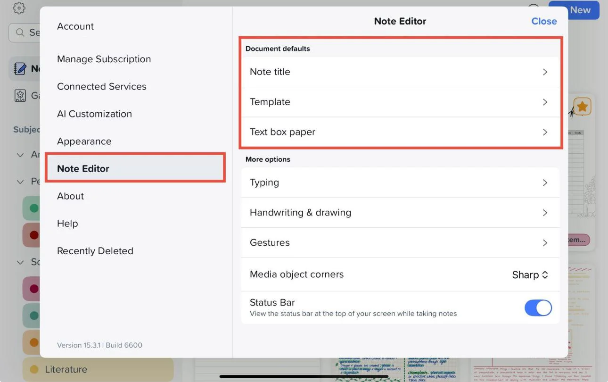Open Media object corners Sharp dropdown

(x=530, y=274)
